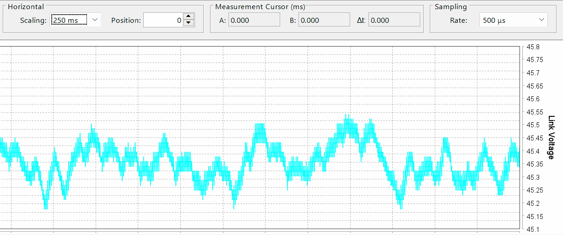Click the Position input field
The width and height of the screenshot is (563, 235).
[x=163, y=20]
